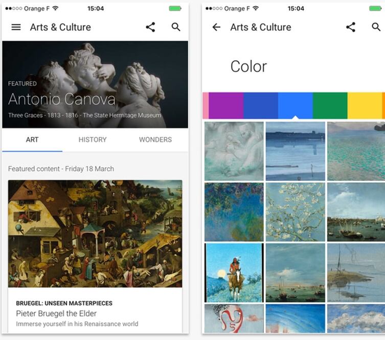Pick the yellow color swatch
Image resolution: width=385 pixels, height=340 pixels.
click(x=365, y=105)
